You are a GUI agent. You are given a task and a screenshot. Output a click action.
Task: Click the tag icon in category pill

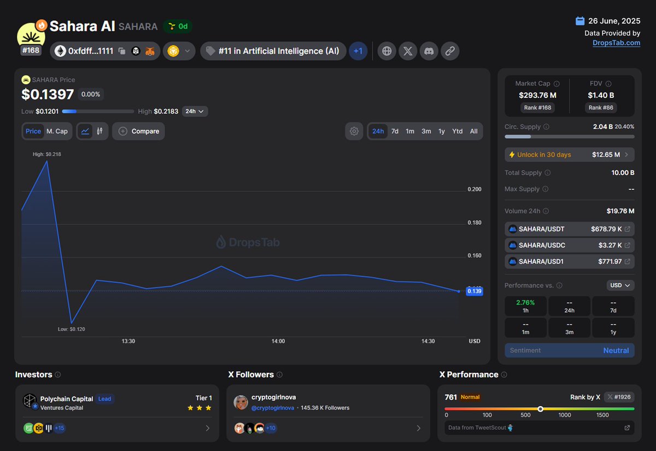point(210,51)
